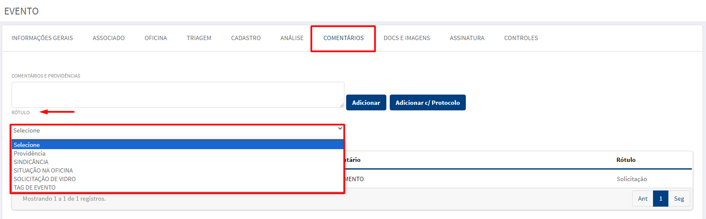Open the Rótulo Selecione dropdown
The height and width of the screenshot is (219, 706).
tap(178, 130)
